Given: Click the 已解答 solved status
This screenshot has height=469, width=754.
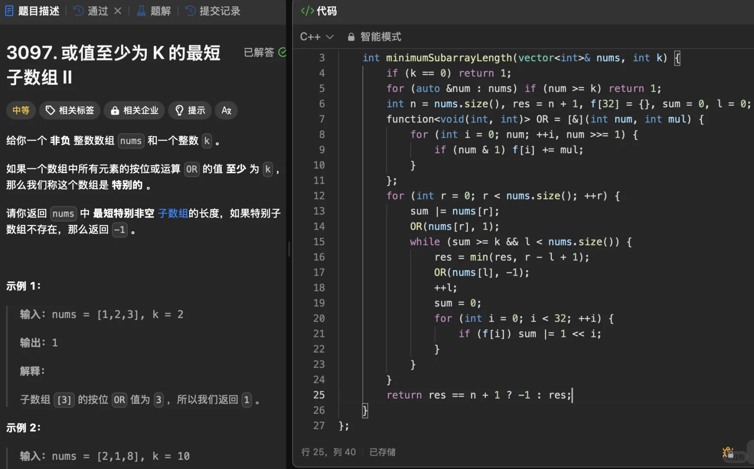Looking at the screenshot, I should point(259,53).
